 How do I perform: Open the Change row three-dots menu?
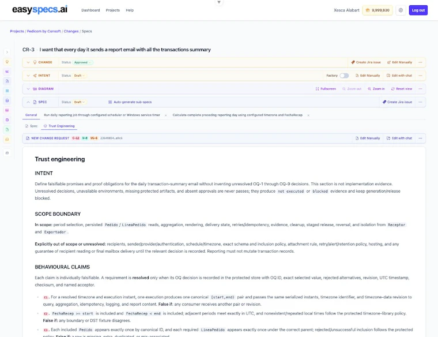(x=420, y=62)
